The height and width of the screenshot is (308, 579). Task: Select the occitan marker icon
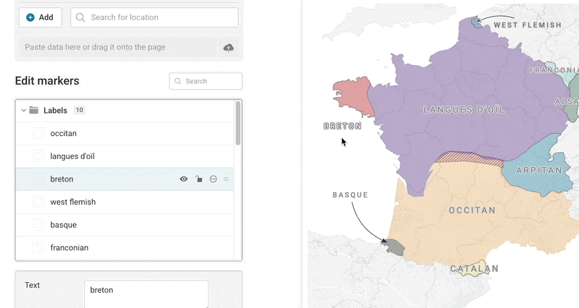[x=38, y=133]
